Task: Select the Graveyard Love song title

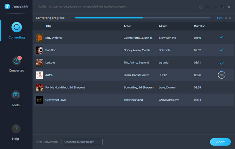Action: [56, 100]
